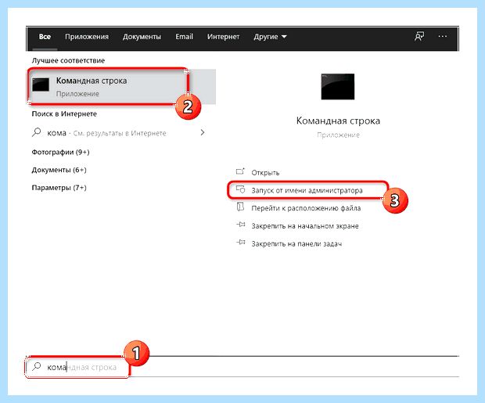Show the Параметры (7+) results
This screenshot has width=485, height=403.
(59, 188)
